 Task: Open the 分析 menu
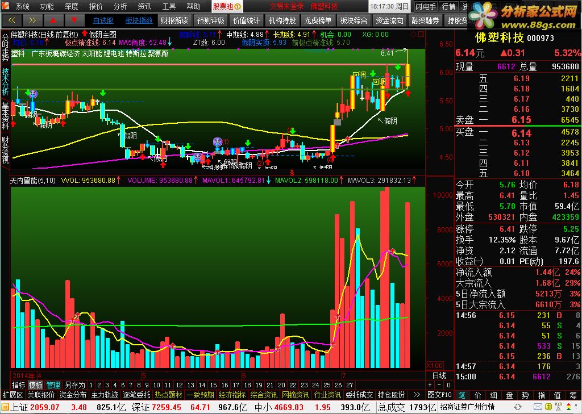pos(120,6)
